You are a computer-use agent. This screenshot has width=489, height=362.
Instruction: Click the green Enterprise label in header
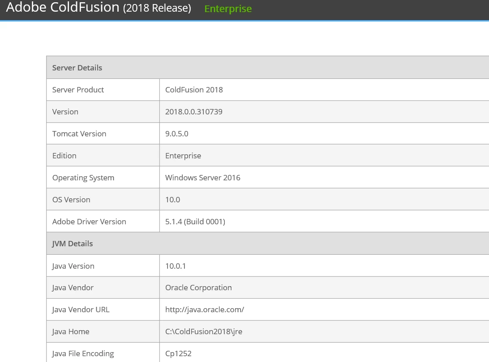228,9
